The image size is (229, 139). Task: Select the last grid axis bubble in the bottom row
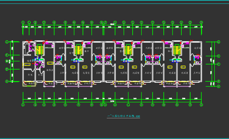(201, 105)
